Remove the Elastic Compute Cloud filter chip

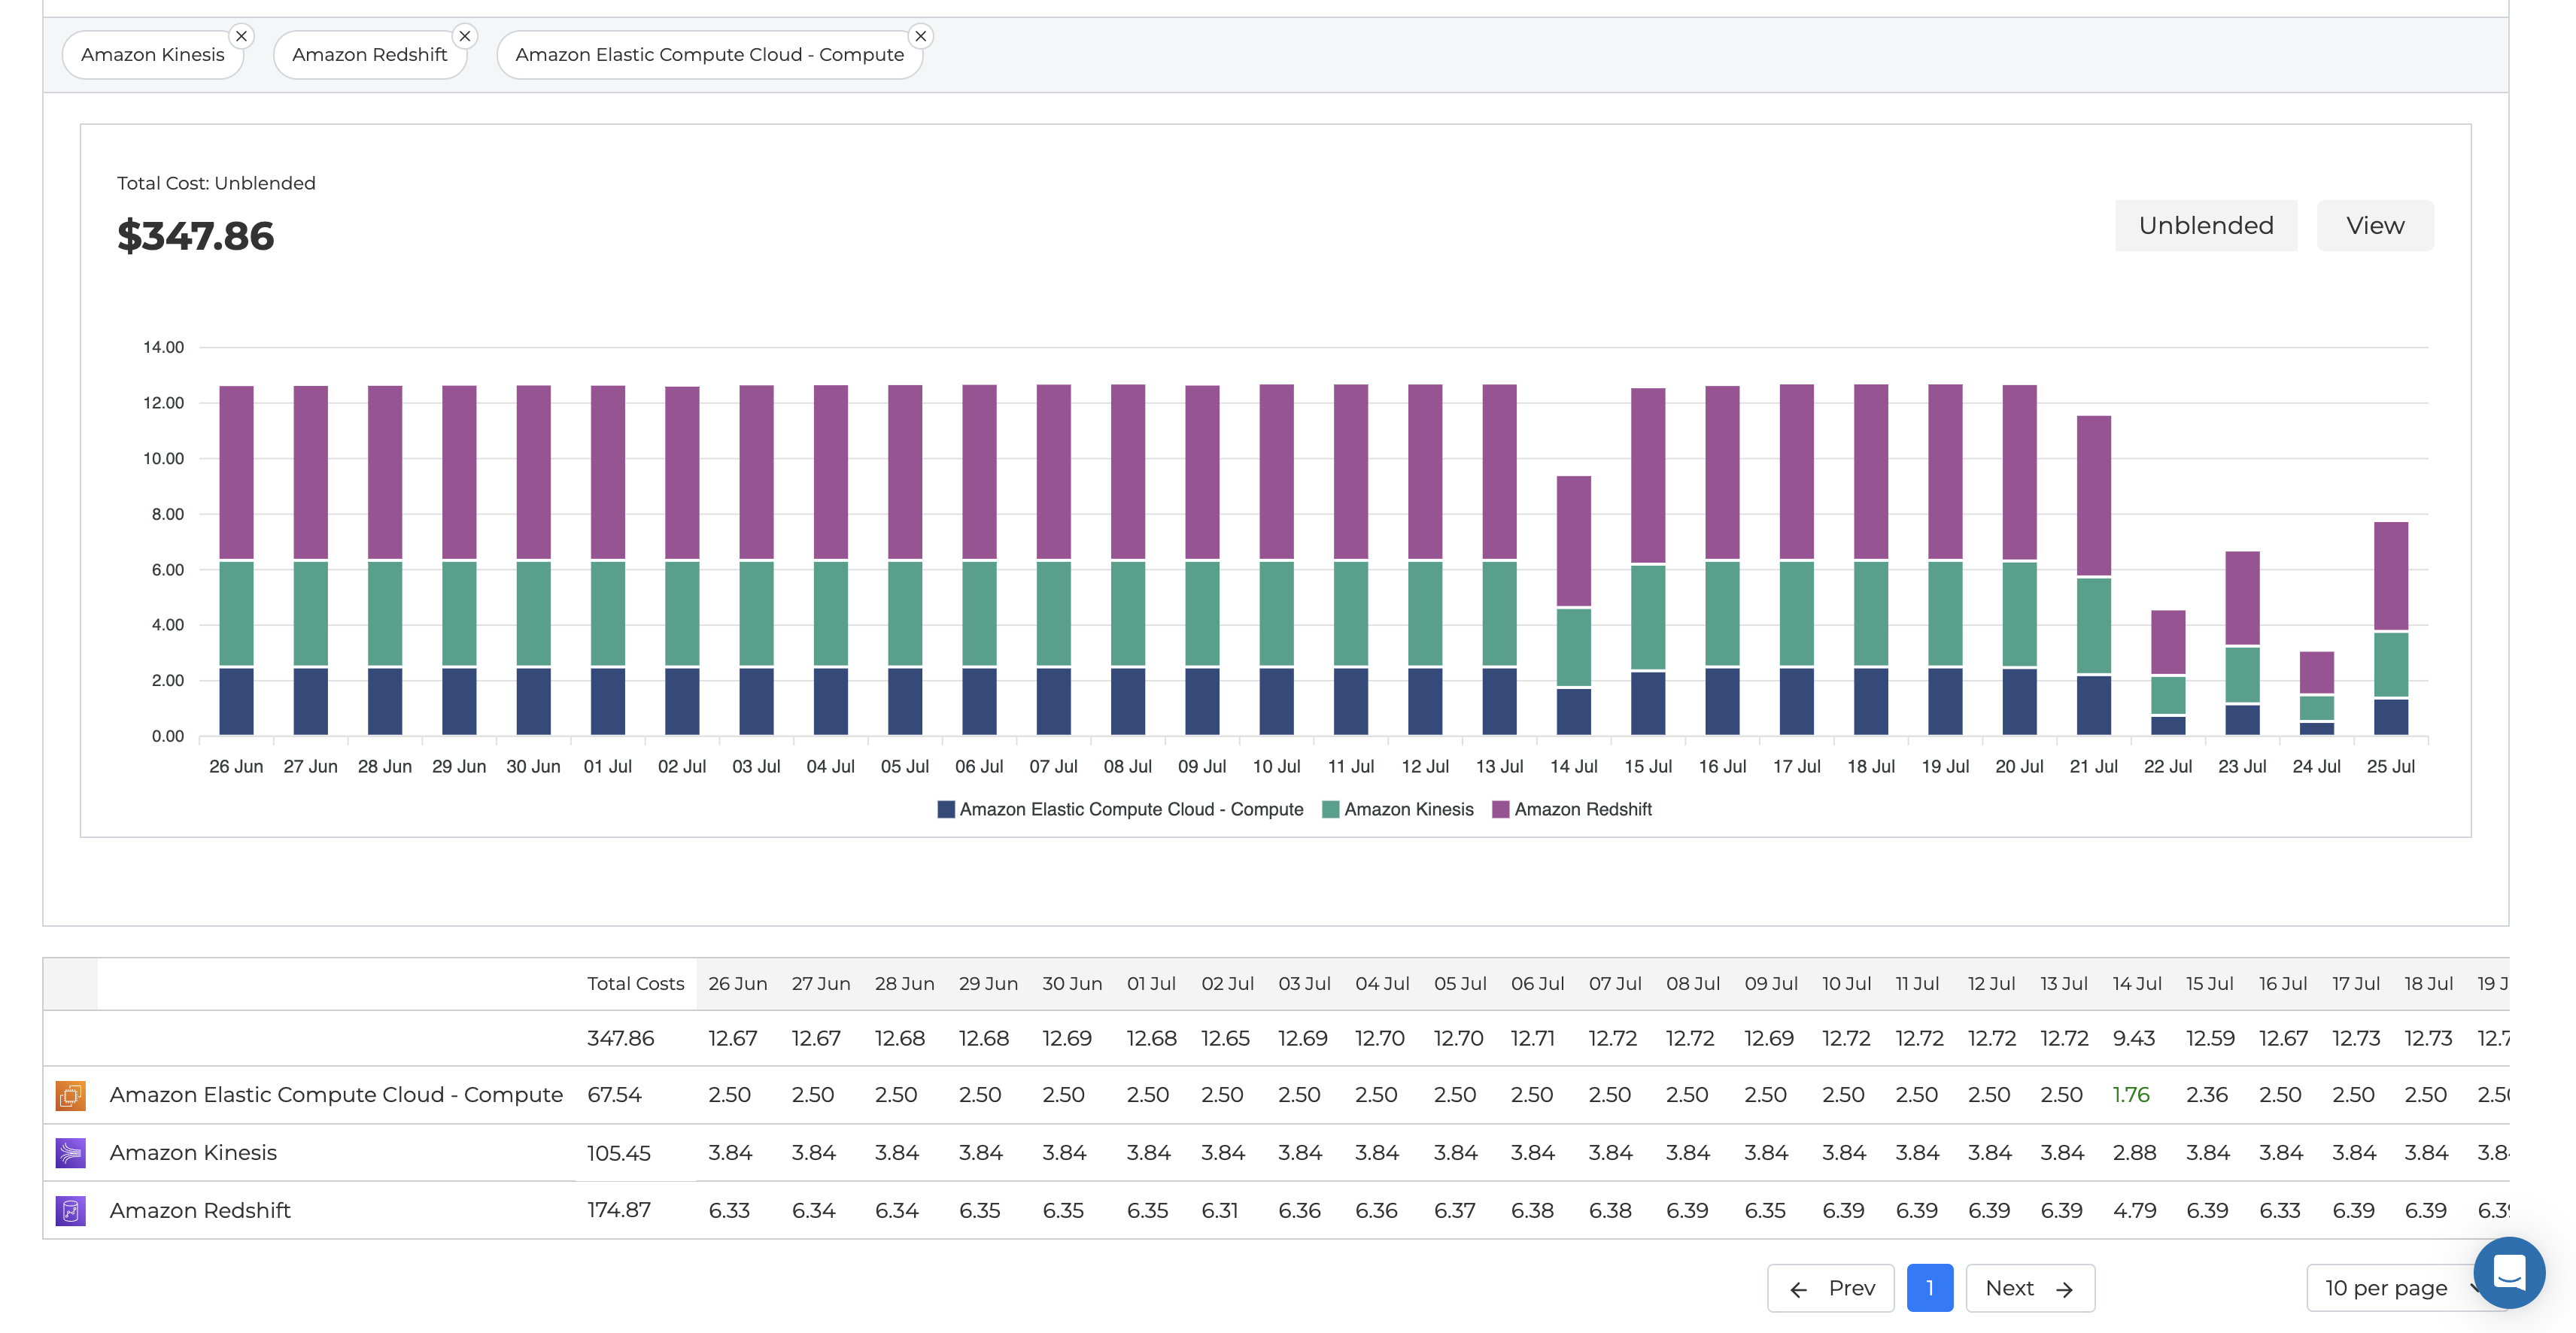(x=920, y=36)
